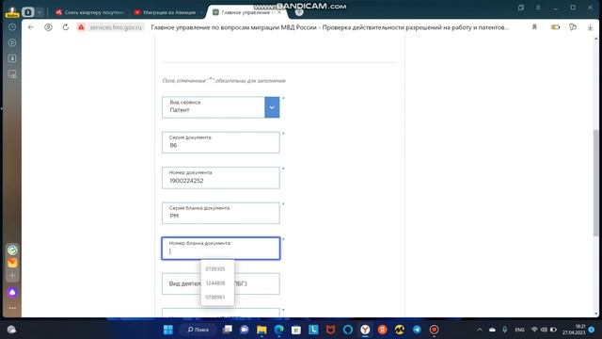Open the downloads arrow icon in browser toolbar
The image size is (602, 339).
(x=590, y=27)
